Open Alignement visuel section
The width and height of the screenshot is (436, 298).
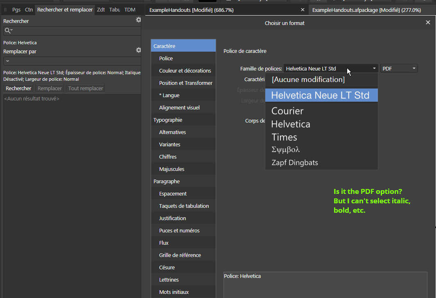[x=183, y=107]
